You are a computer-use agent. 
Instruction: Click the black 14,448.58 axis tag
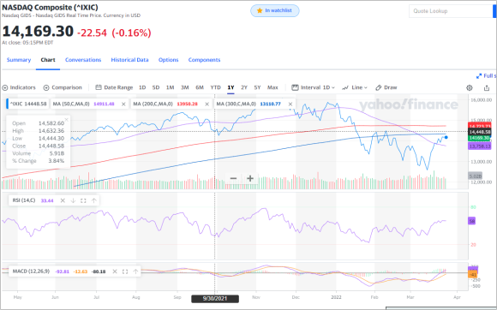479,132
